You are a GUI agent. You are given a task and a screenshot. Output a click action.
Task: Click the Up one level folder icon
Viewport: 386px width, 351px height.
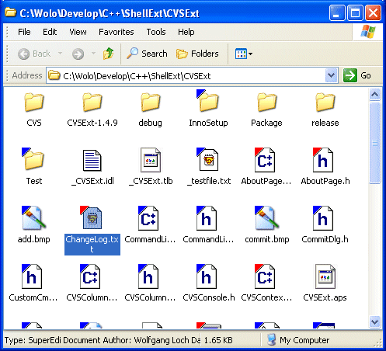pyautogui.click(x=109, y=54)
